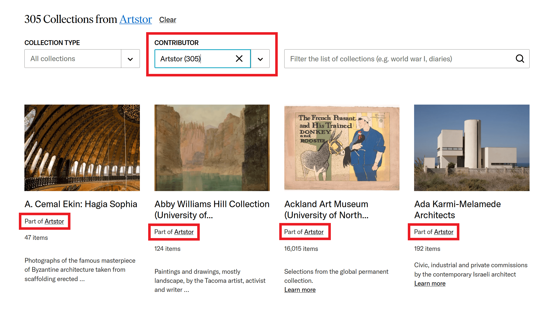
Task: Open the Ada Karmi-Melamede Architects title
Action: pyautogui.click(x=457, y=209)
